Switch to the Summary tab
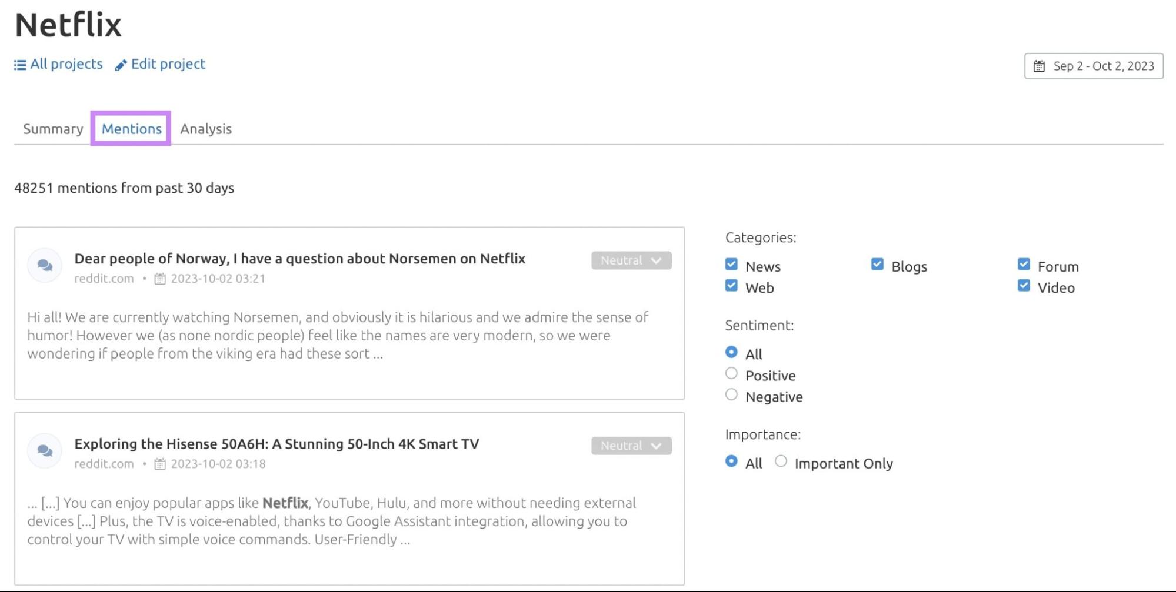1176x592 pixels. (52, 129)
